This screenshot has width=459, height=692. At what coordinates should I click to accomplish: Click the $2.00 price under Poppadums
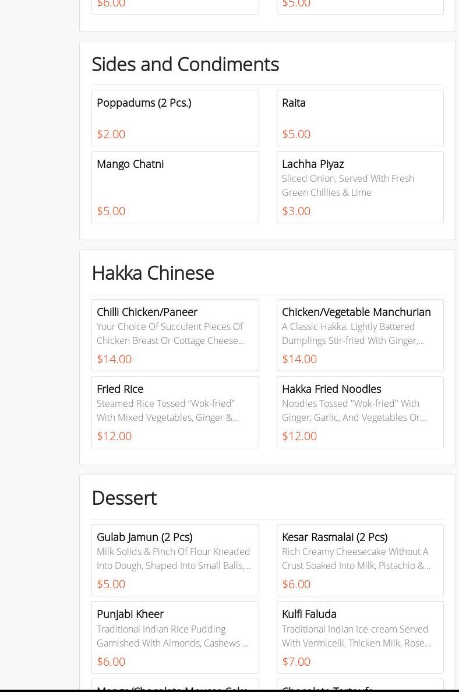click(111, 134)
